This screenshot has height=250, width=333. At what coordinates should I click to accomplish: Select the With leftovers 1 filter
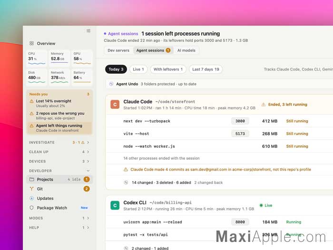168,69
